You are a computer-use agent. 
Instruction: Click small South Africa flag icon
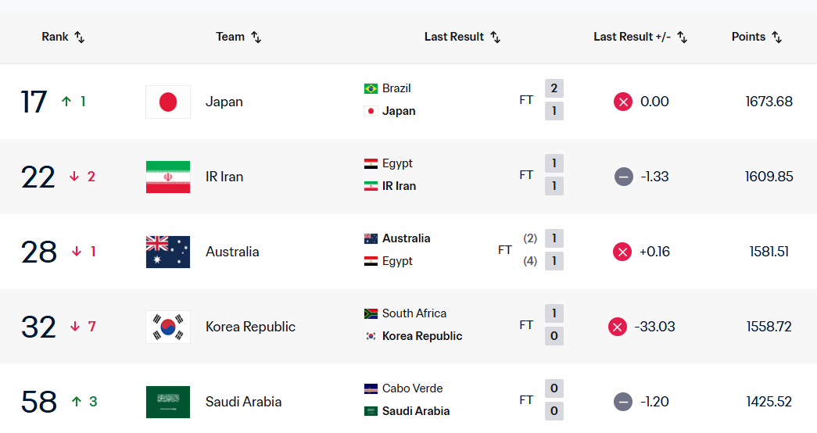click(371, 313)
